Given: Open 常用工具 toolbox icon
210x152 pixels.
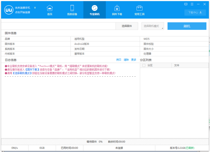Looking at the screenshot, I should (139, 8).
